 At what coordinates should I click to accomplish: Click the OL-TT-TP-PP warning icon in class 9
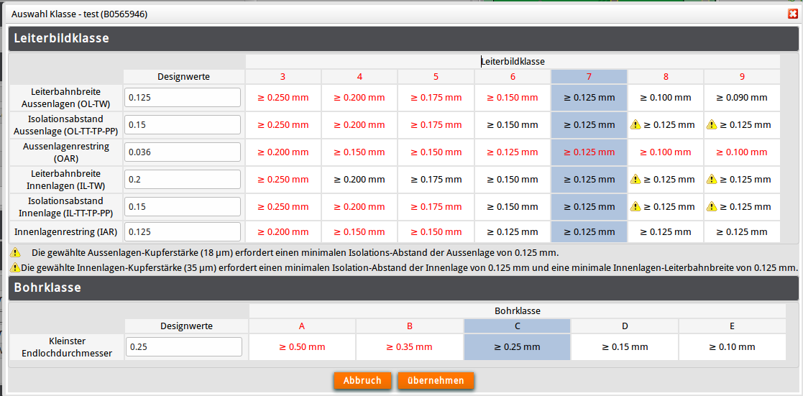(x=711, y=124)
